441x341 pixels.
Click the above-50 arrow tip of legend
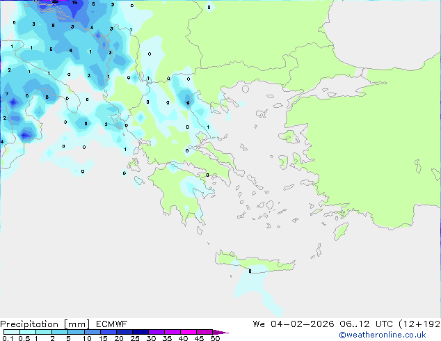coord(220,332)
